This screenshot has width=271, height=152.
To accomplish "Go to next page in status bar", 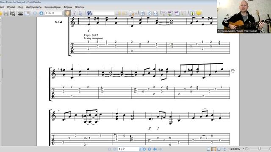I will [144, 149].
